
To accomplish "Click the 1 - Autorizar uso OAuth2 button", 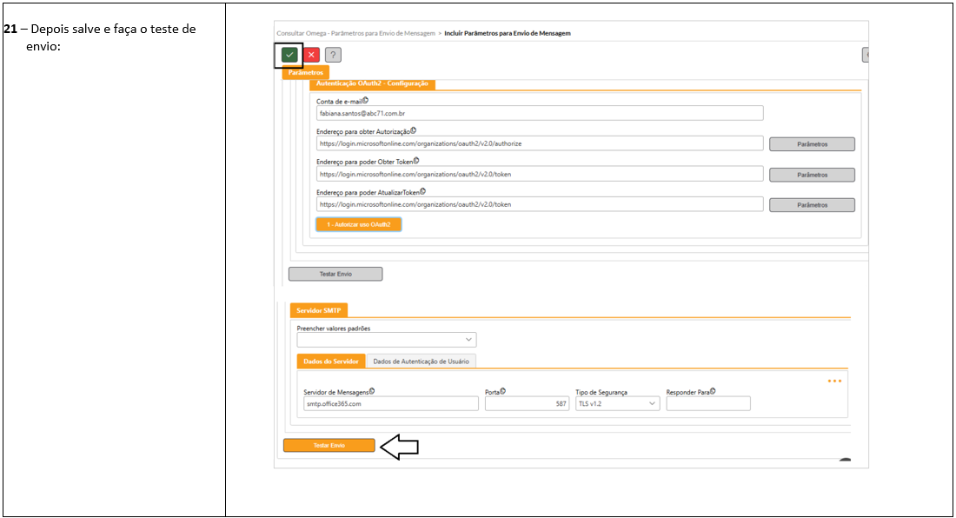I will 358,224.
